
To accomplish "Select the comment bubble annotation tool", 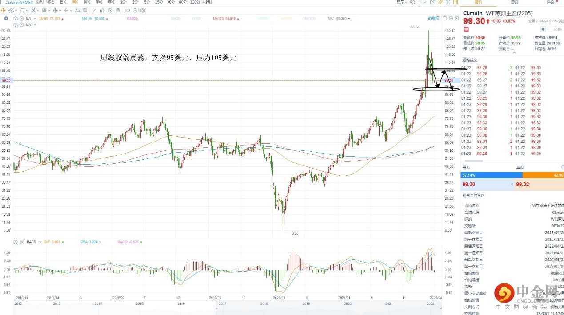I will point(85,10).
